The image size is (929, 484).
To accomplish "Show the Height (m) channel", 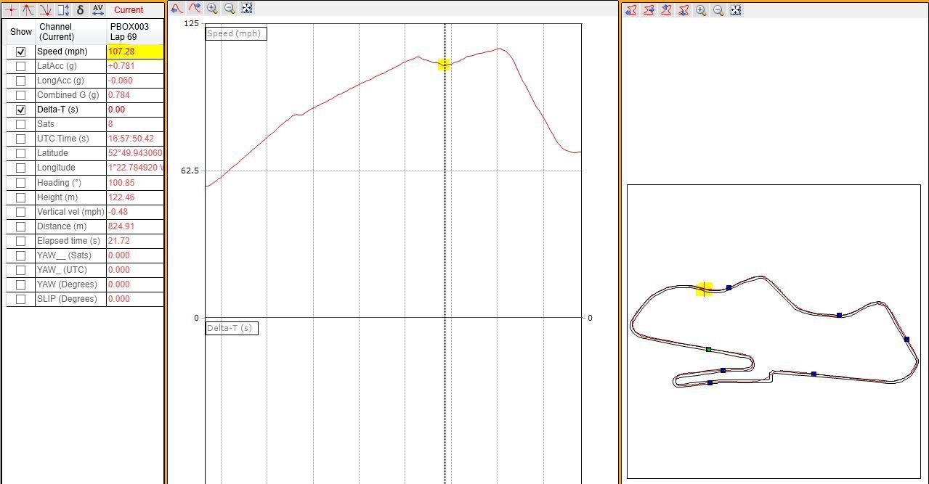I will [21, 197].
